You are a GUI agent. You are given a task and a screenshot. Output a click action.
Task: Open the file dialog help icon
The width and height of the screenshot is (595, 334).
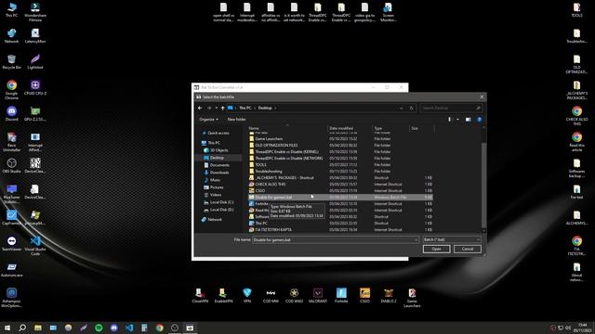click(x=480, y=120)
